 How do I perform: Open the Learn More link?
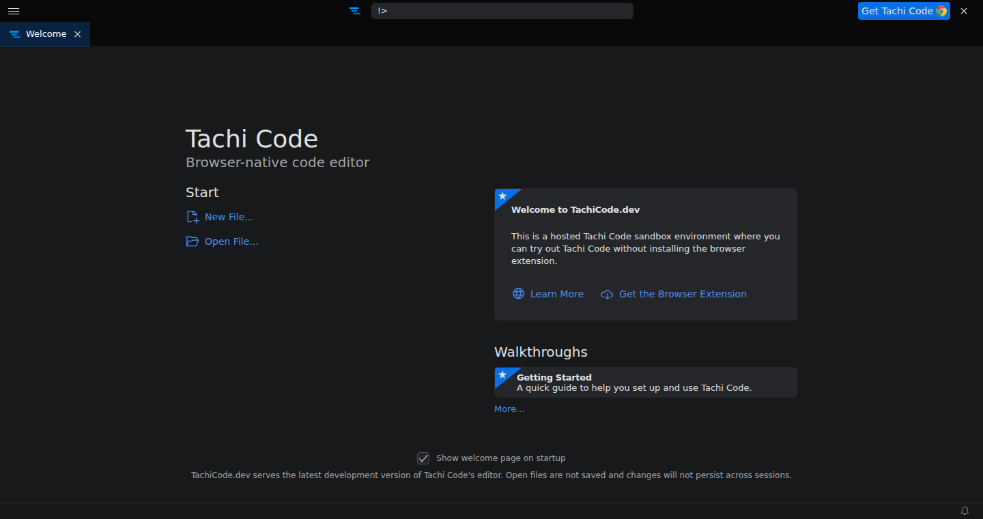pos(556,294)
